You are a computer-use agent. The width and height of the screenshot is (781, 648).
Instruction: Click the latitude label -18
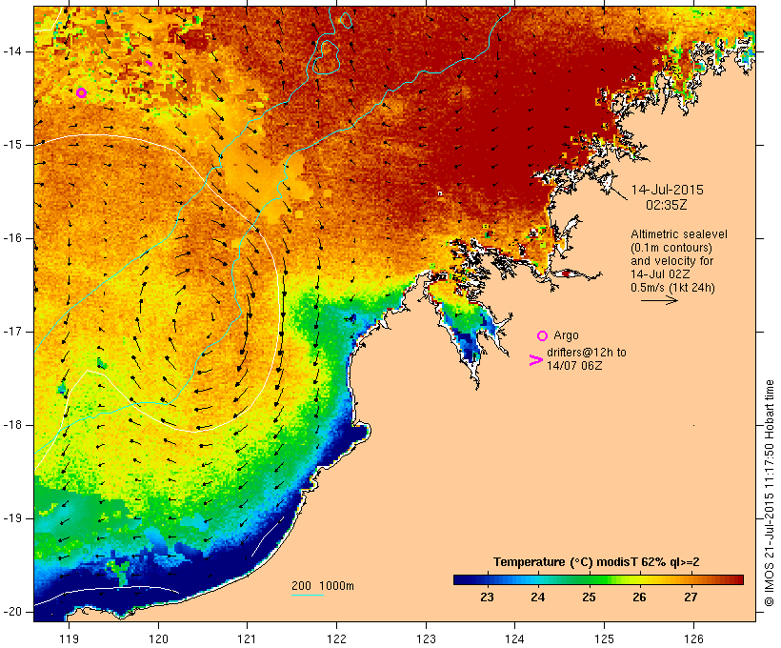[x=12, y=425]
